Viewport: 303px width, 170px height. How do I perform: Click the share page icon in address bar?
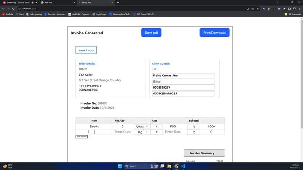(x=252, y=8)
